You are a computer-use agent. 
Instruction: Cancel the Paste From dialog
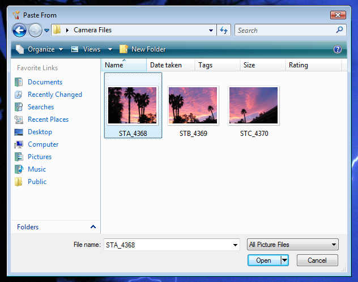(317, 260)
